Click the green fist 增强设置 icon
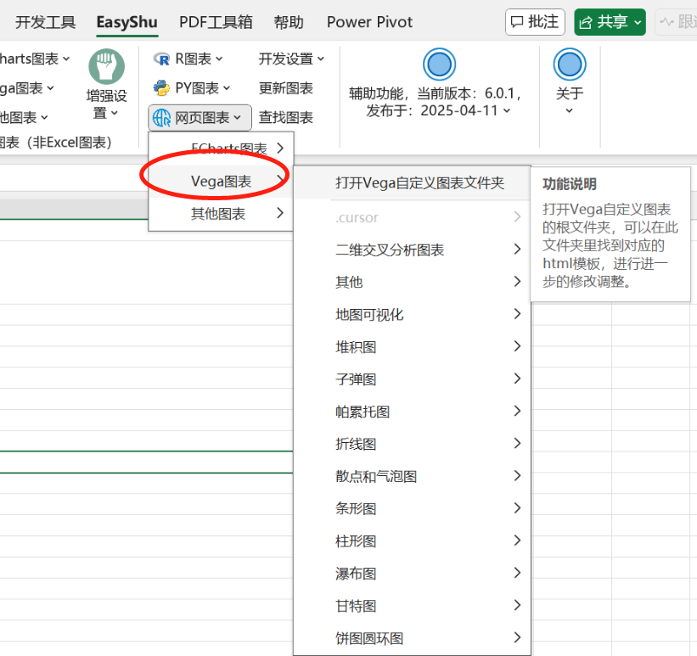 [107, 67]
